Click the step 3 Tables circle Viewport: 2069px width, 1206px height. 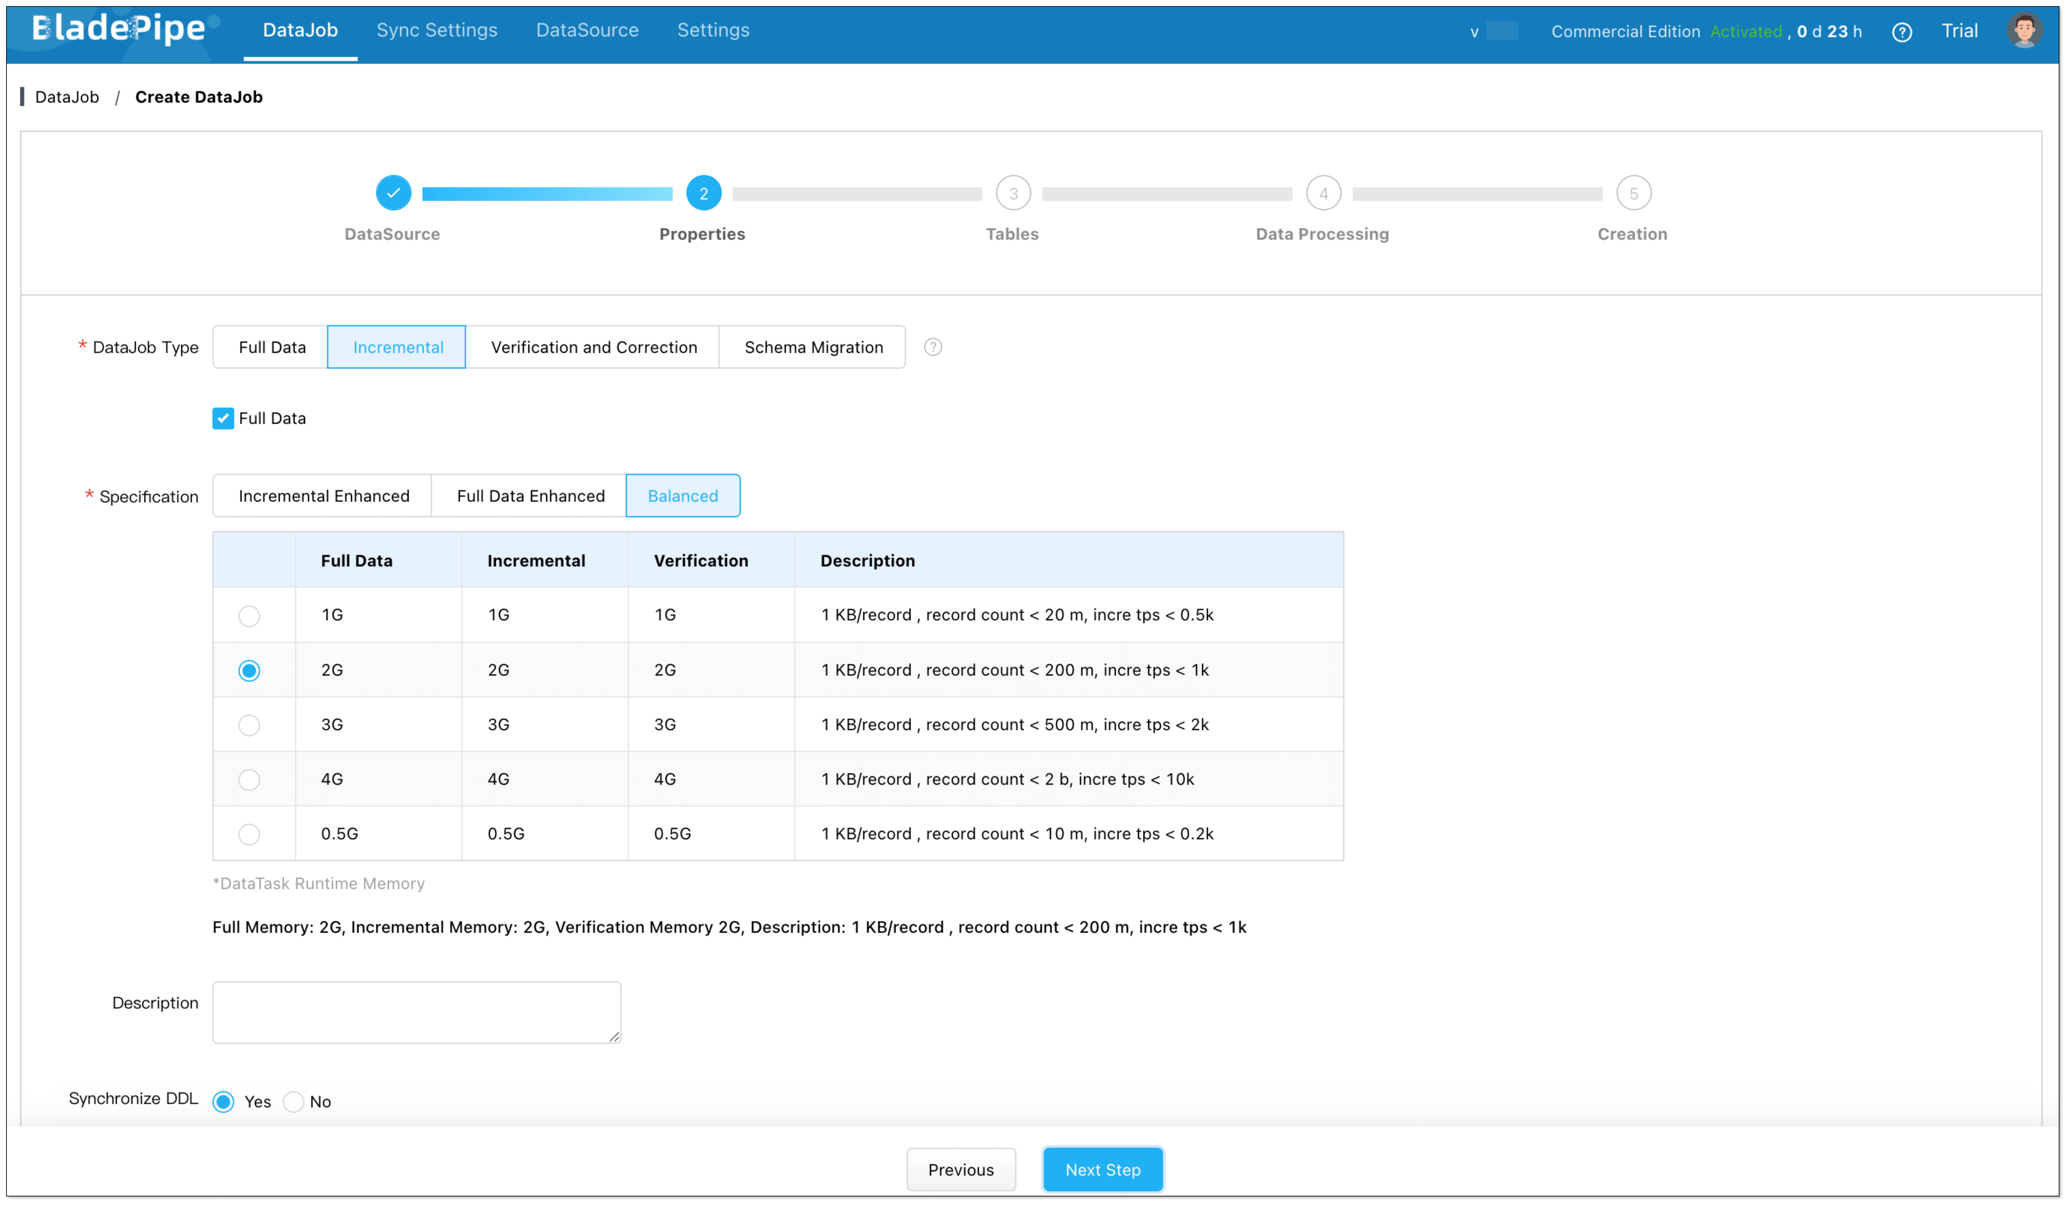[1013, 194]
